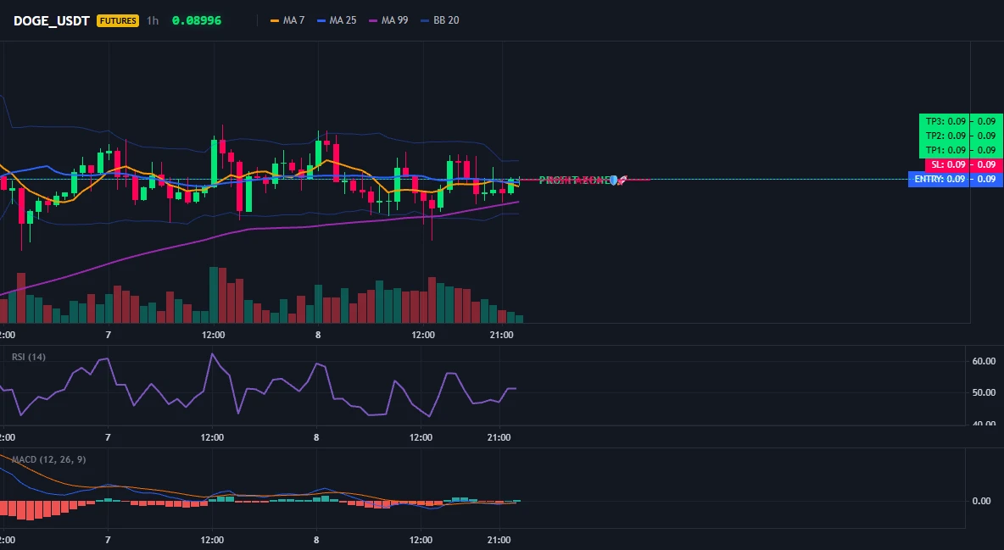Click the 21:00 label under the RSI panel

click(x=499, y=437)
